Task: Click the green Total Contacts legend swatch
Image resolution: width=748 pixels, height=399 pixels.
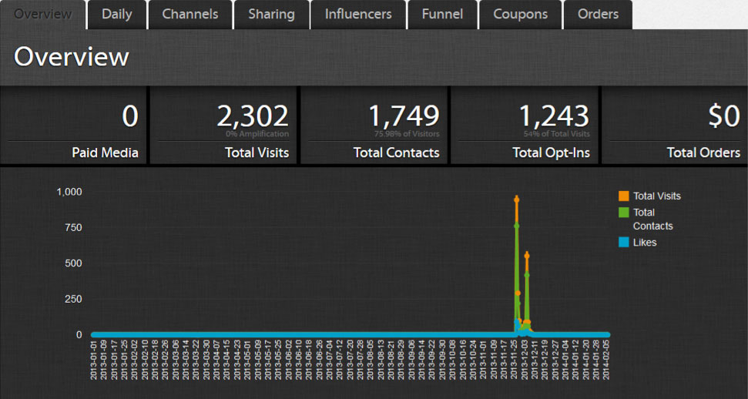Action: tap(624, 212)
